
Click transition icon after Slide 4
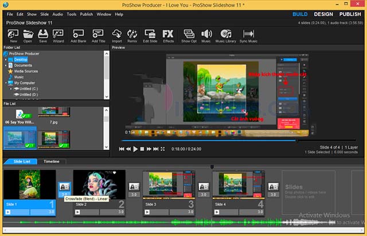pos(273,187)
